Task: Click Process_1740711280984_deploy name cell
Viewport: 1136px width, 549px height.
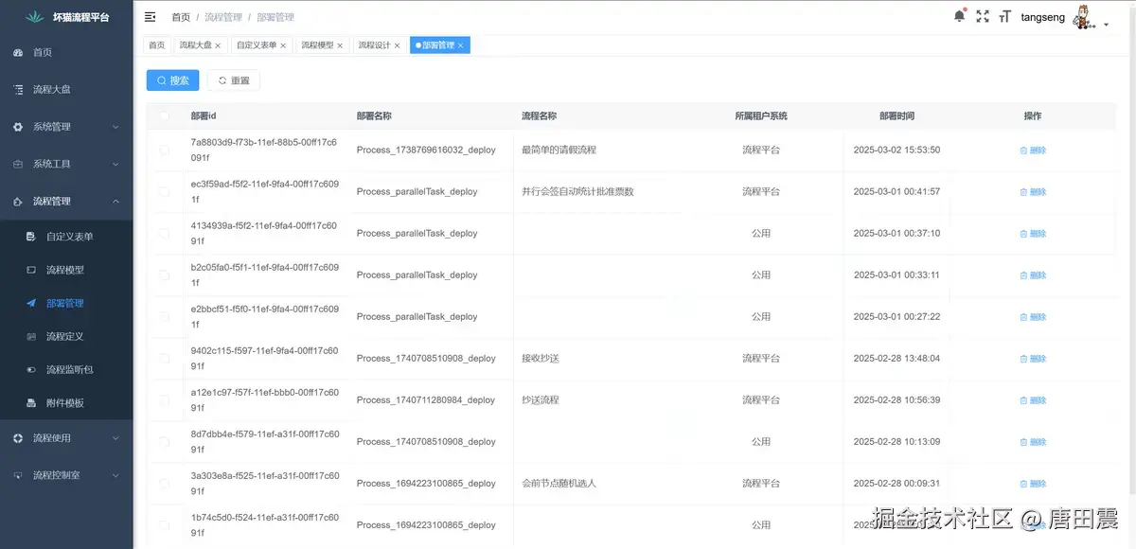Action: (x=426, y=399)
